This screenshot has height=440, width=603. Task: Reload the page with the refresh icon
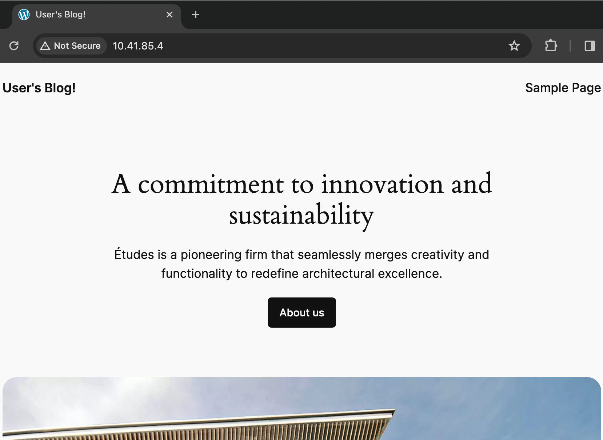click(x=14, y=46)
